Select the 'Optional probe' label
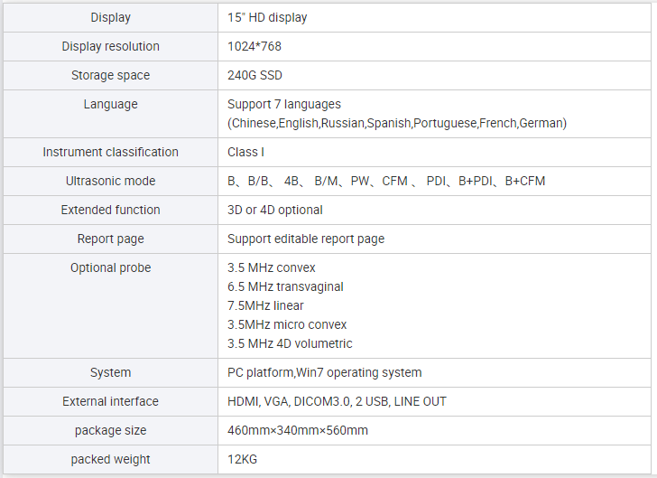The image size is (657, 478). (x=111, y=268)
